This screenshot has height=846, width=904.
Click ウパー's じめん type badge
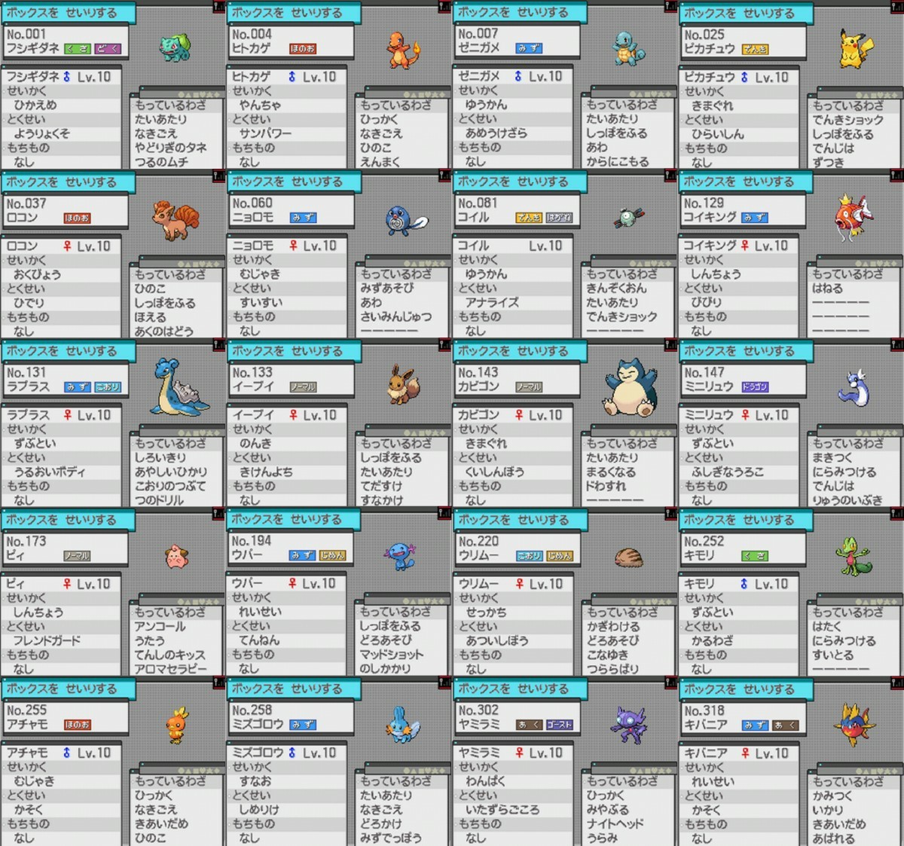(x=332, y=556)
